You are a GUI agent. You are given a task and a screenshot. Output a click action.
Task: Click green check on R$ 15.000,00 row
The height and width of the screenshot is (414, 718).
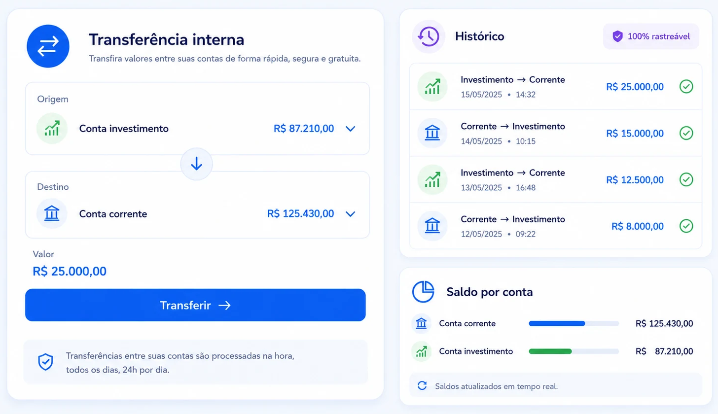click(x=686, y=133)
